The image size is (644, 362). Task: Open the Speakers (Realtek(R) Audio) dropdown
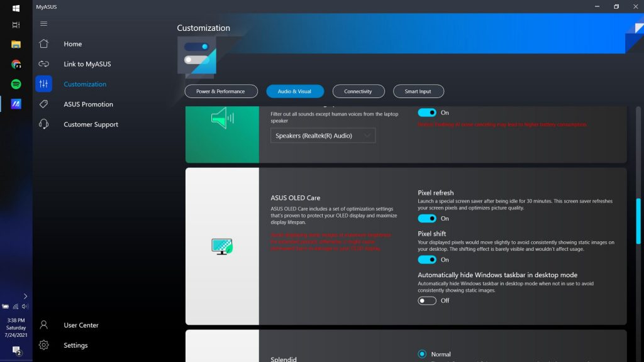[323, 136]
